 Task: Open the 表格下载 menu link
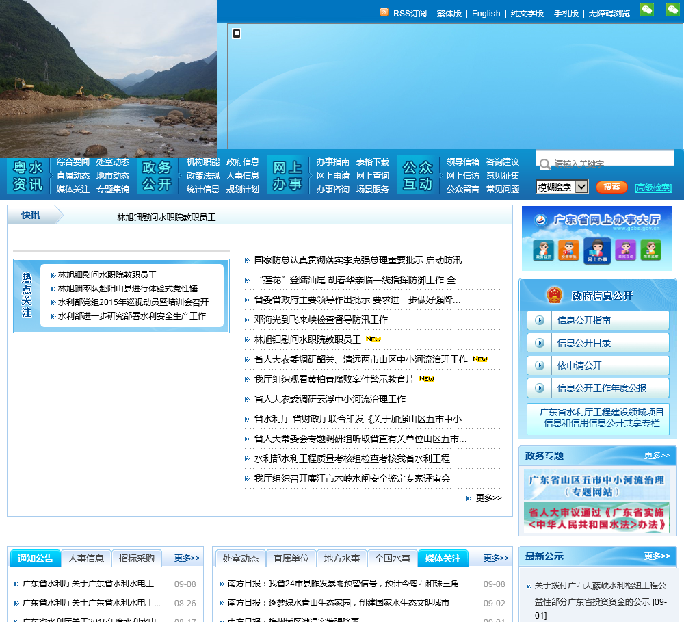click(373, 162)
